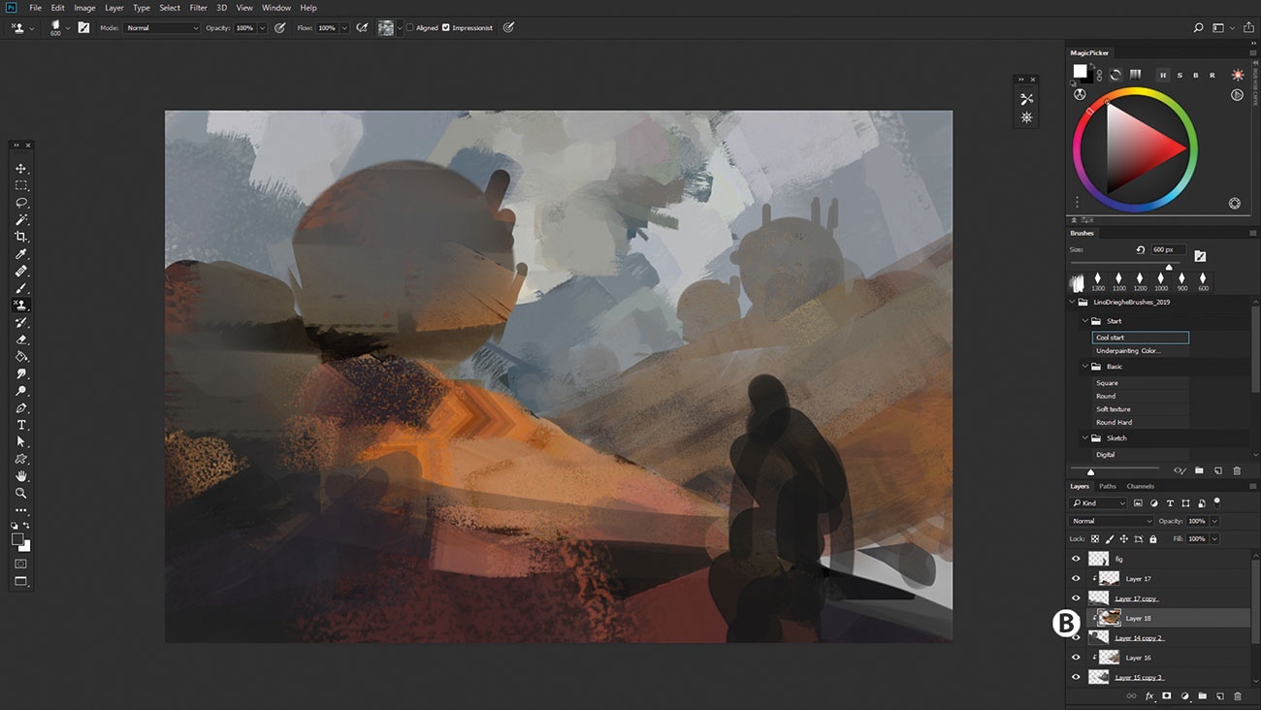The image size is (1261, 710).
Task: Select the Move tool
Action: [20, 169]
